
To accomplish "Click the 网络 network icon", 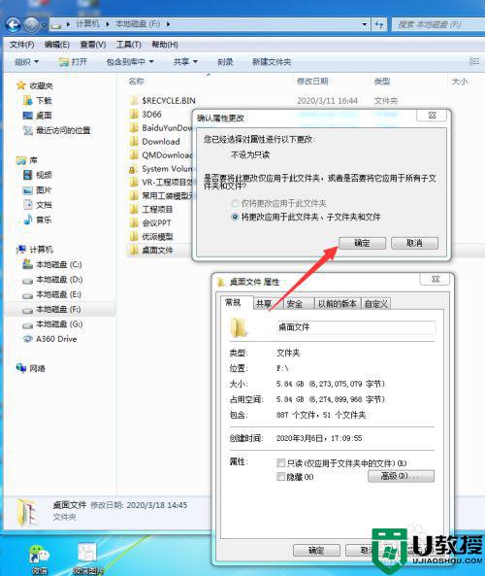I will coord(21,368).
